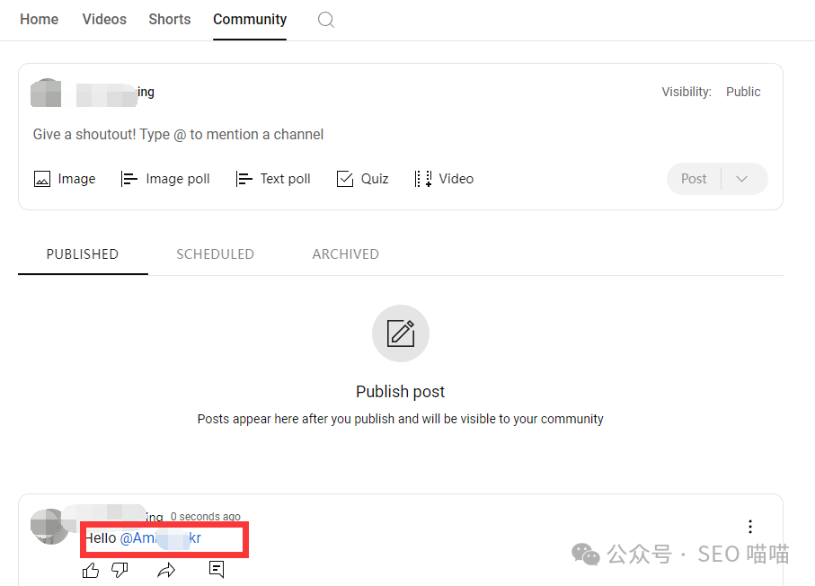Click the Post button
This screenshot has width=815, height=586.
click(x=694, y=179)
